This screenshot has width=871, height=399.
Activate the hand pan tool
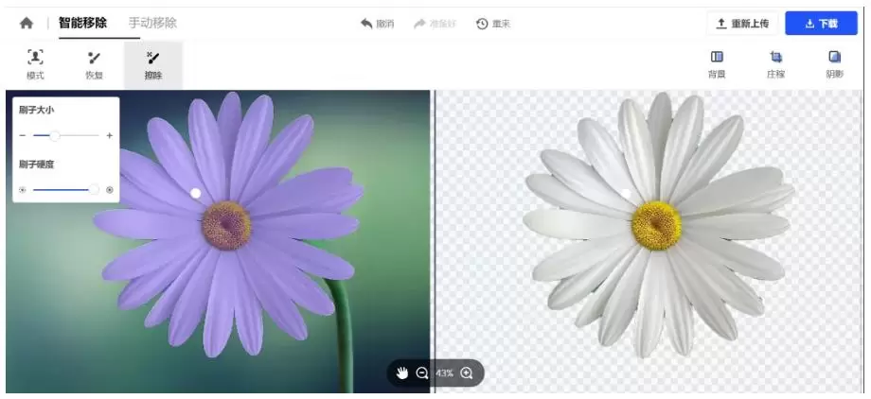pos(402,373)
